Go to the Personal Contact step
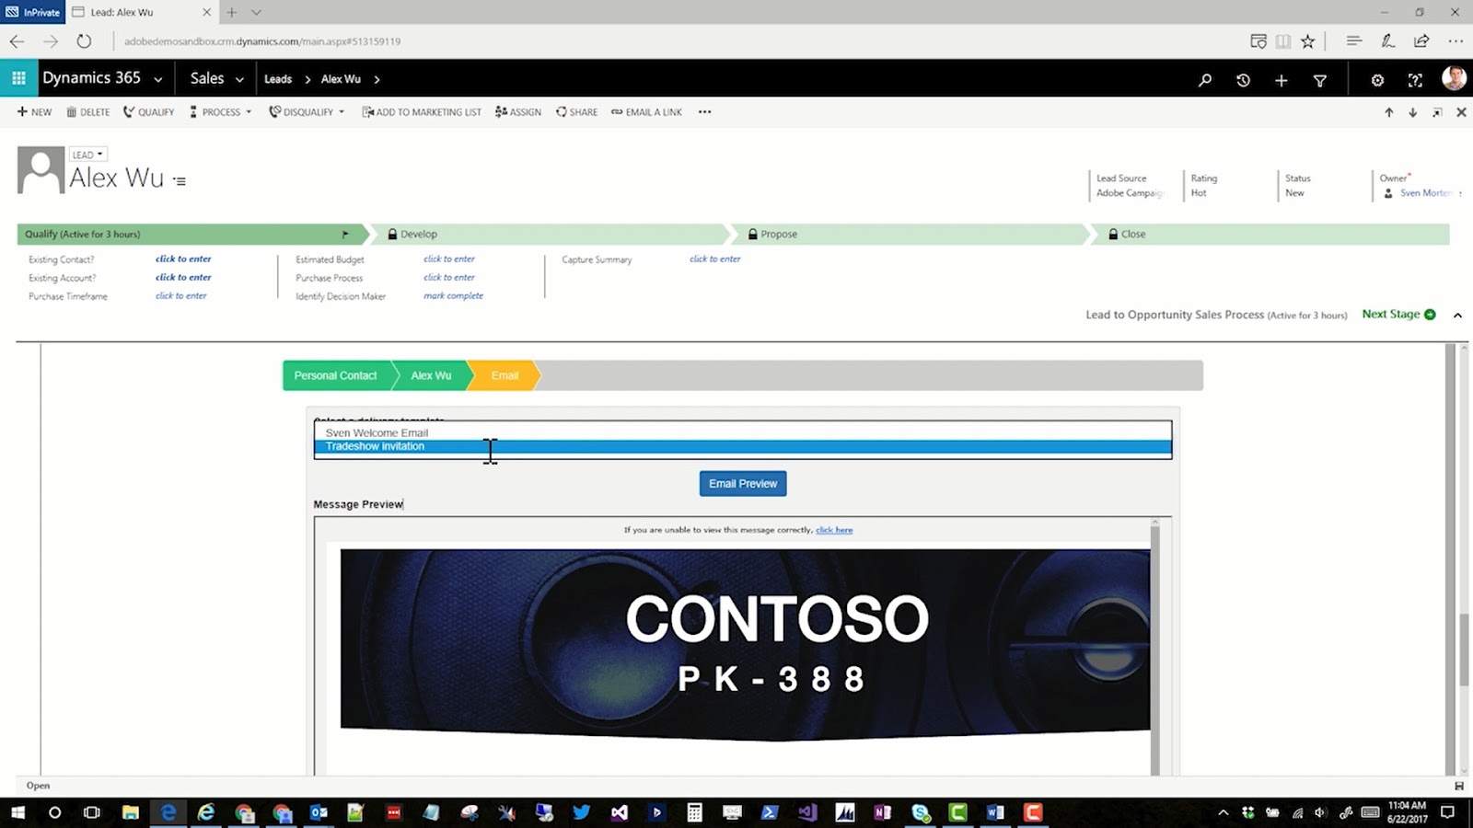The height and width of the screenshot is (828, 1473). (x=335, y=375)
